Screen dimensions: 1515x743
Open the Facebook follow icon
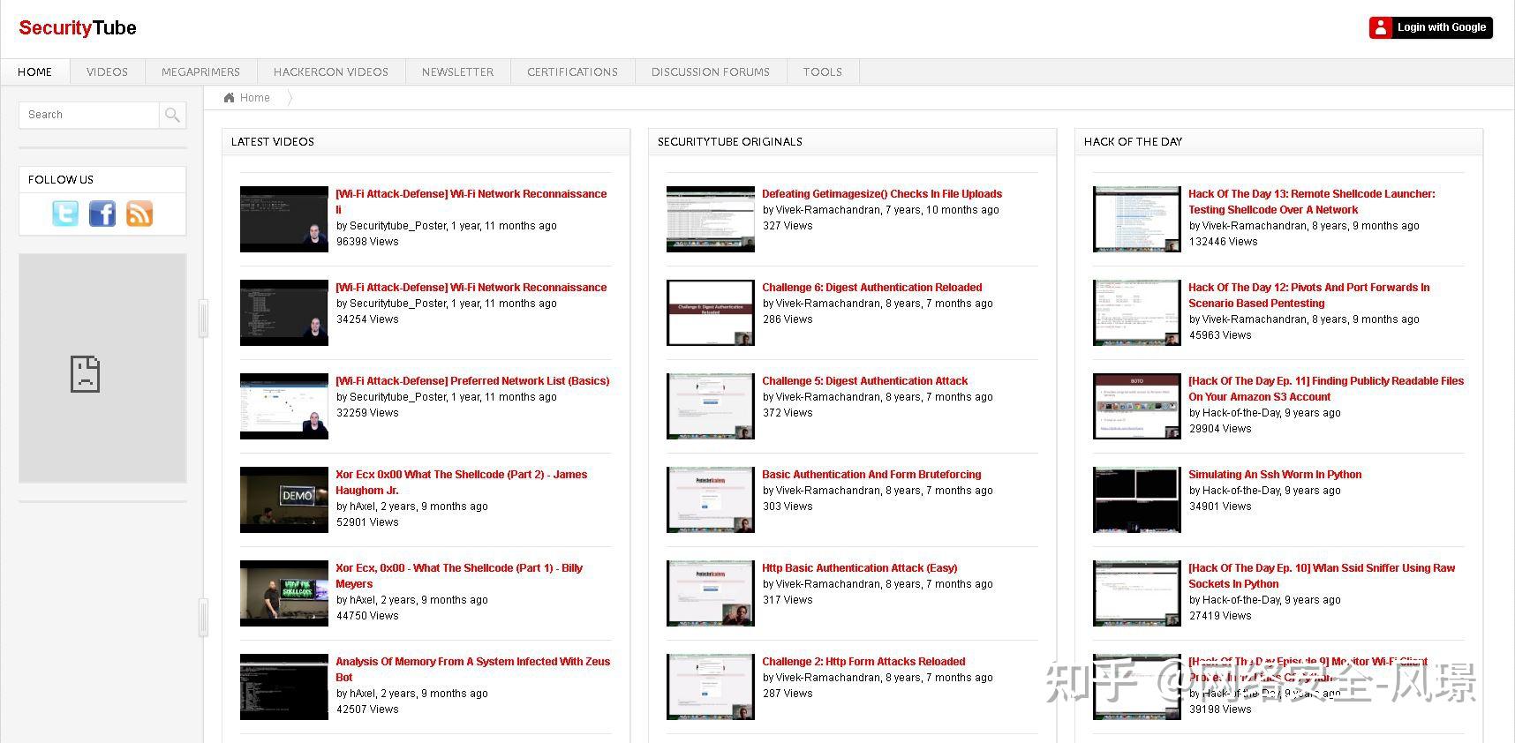[x=102, y=214]
